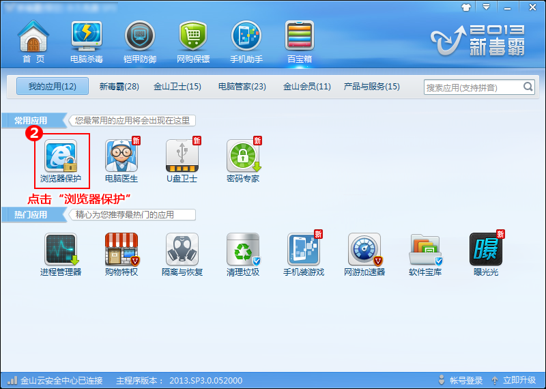Open 网游加速器 game accelerator
The width and height of the screenshot is (546, 389).
364,255
